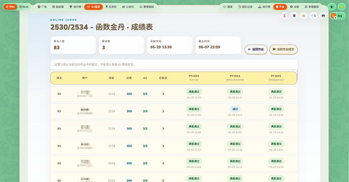Image resolution: width=349 pixels, height=182 pixels.
Task: Click the 满星通过 badge dated 05-29 14:07
Action: pyautogui.click(x=235, y=126)
